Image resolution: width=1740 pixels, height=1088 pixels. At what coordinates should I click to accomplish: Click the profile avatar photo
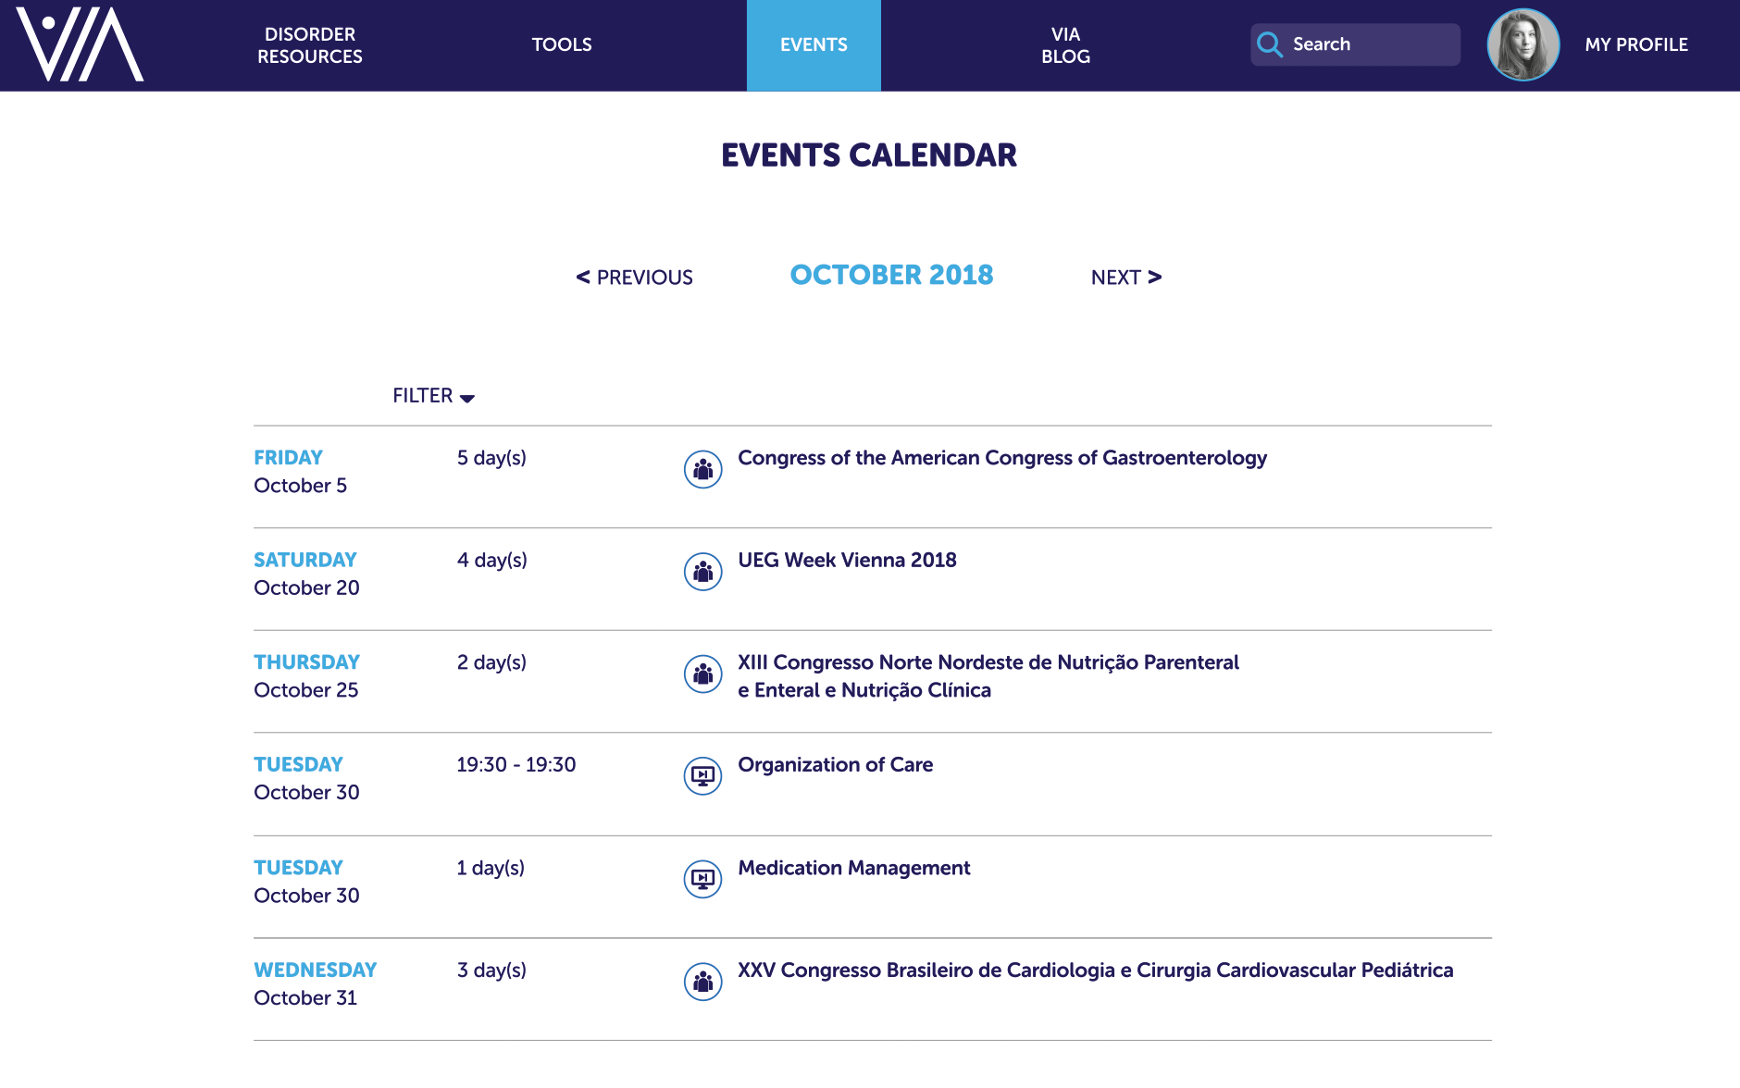click(x=1522, y=44)
